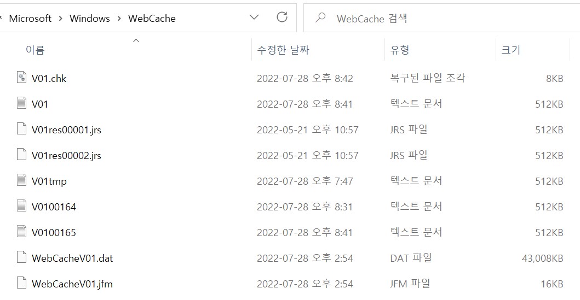580x300 pixels.
Task: Click date 2022-07-28 오후 8:42
Action: click(x=305, y=79)
